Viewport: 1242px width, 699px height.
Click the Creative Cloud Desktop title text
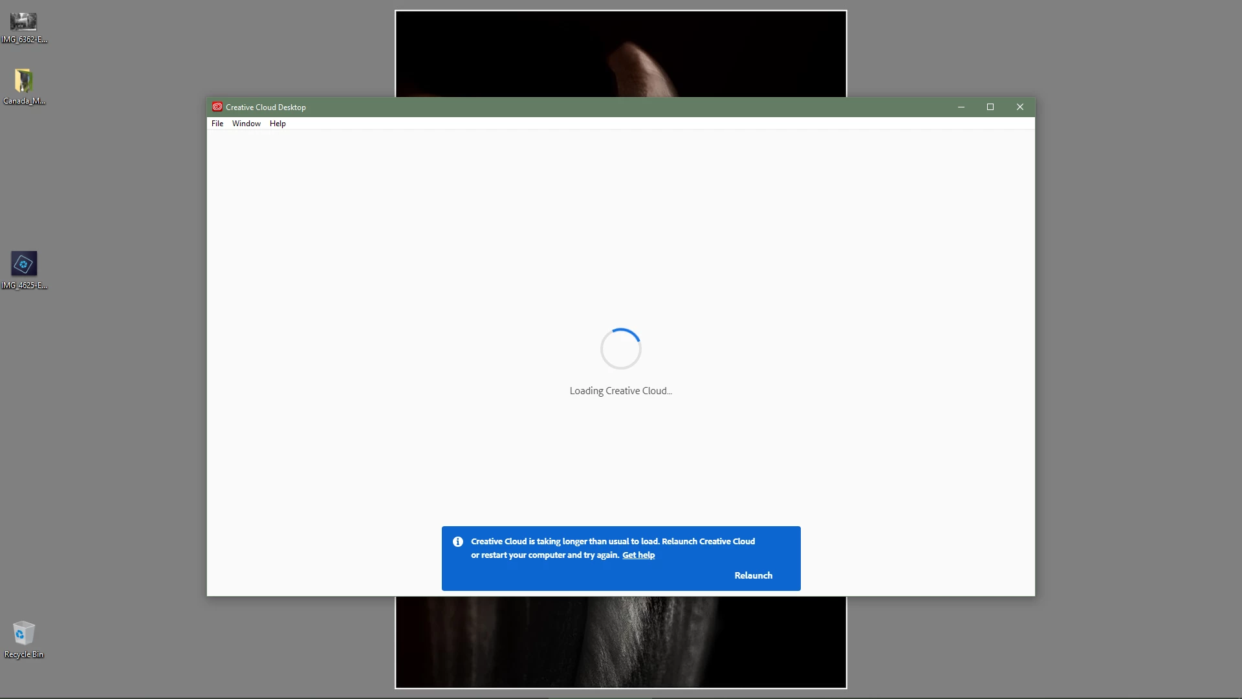(x=266, y=107)
